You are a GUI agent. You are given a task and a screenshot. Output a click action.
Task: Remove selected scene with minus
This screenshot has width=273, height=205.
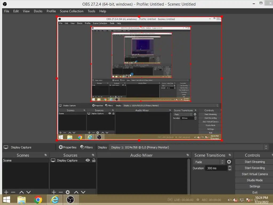[x=13, y=192]
